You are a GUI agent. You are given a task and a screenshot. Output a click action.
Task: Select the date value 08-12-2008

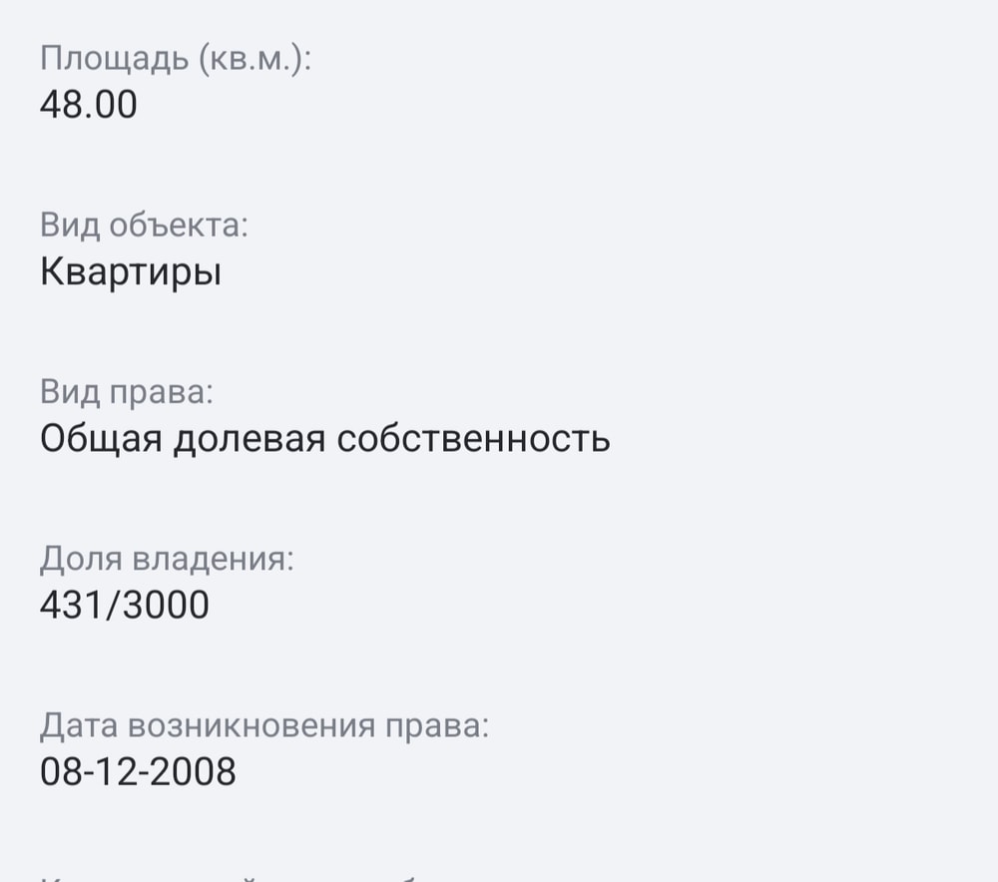138,771
